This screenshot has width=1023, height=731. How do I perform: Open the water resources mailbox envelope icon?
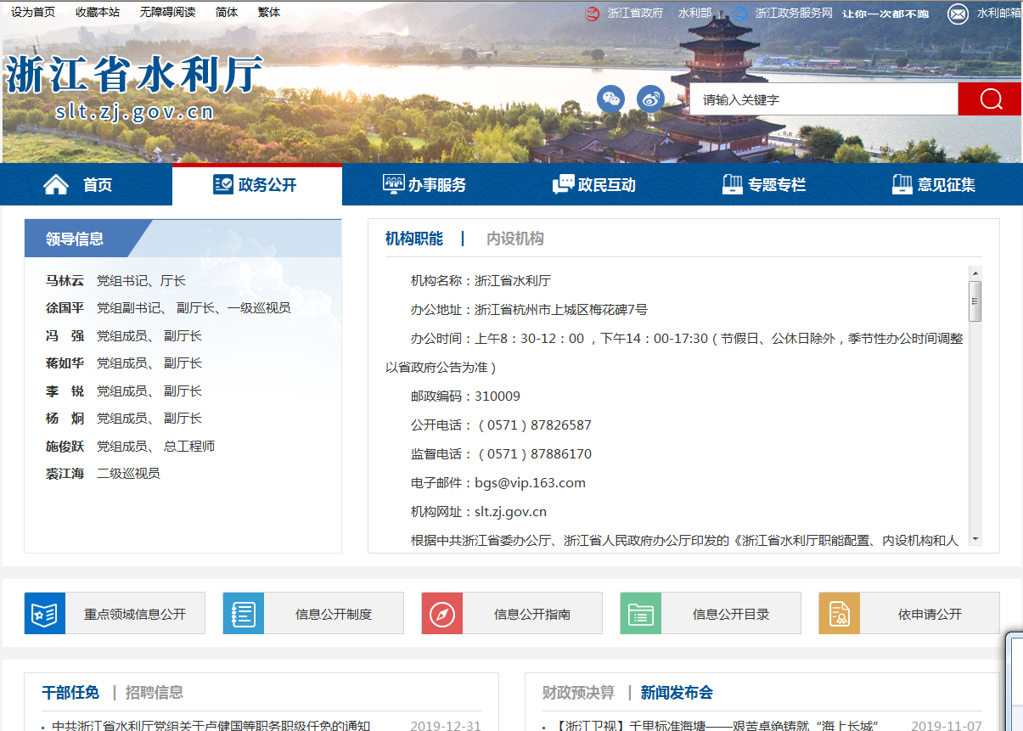[958, 14]
